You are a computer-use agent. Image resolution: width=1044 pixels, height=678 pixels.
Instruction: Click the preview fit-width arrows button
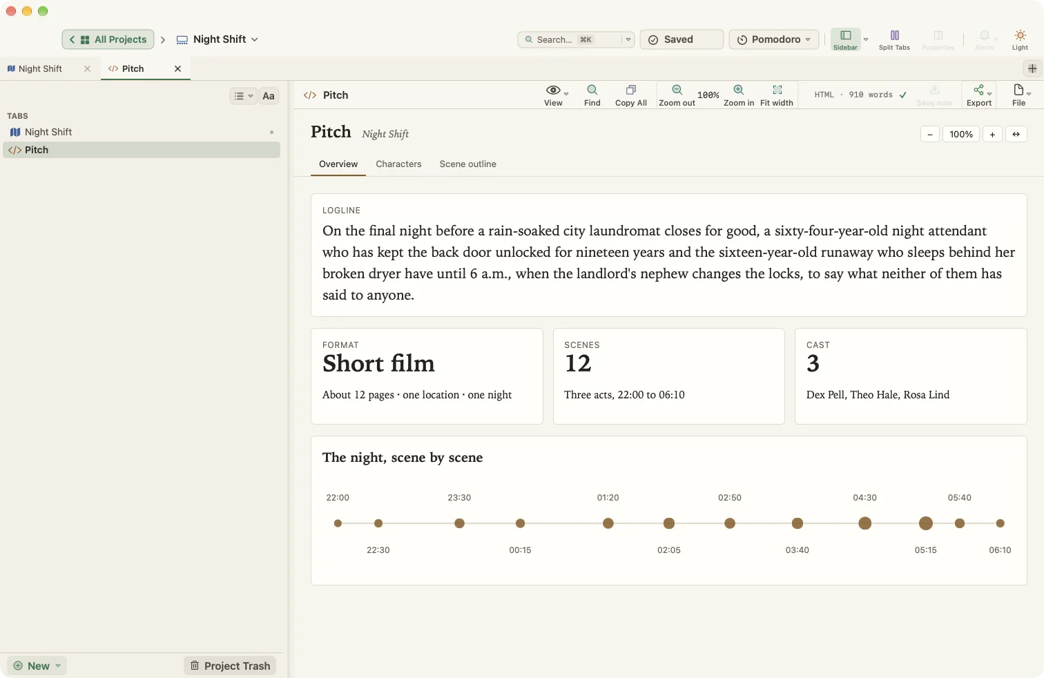point(1016,134)
